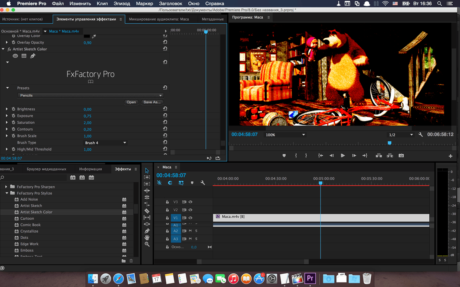Open timeline display settings wrench
Screen dimensions: 460x287
pos(203,183)
